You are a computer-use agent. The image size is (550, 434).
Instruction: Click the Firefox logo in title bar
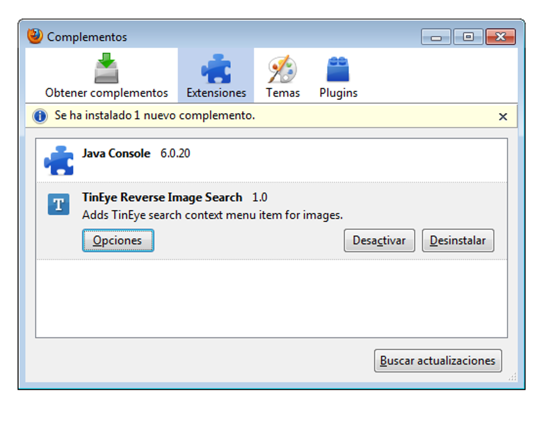point(35,36)
